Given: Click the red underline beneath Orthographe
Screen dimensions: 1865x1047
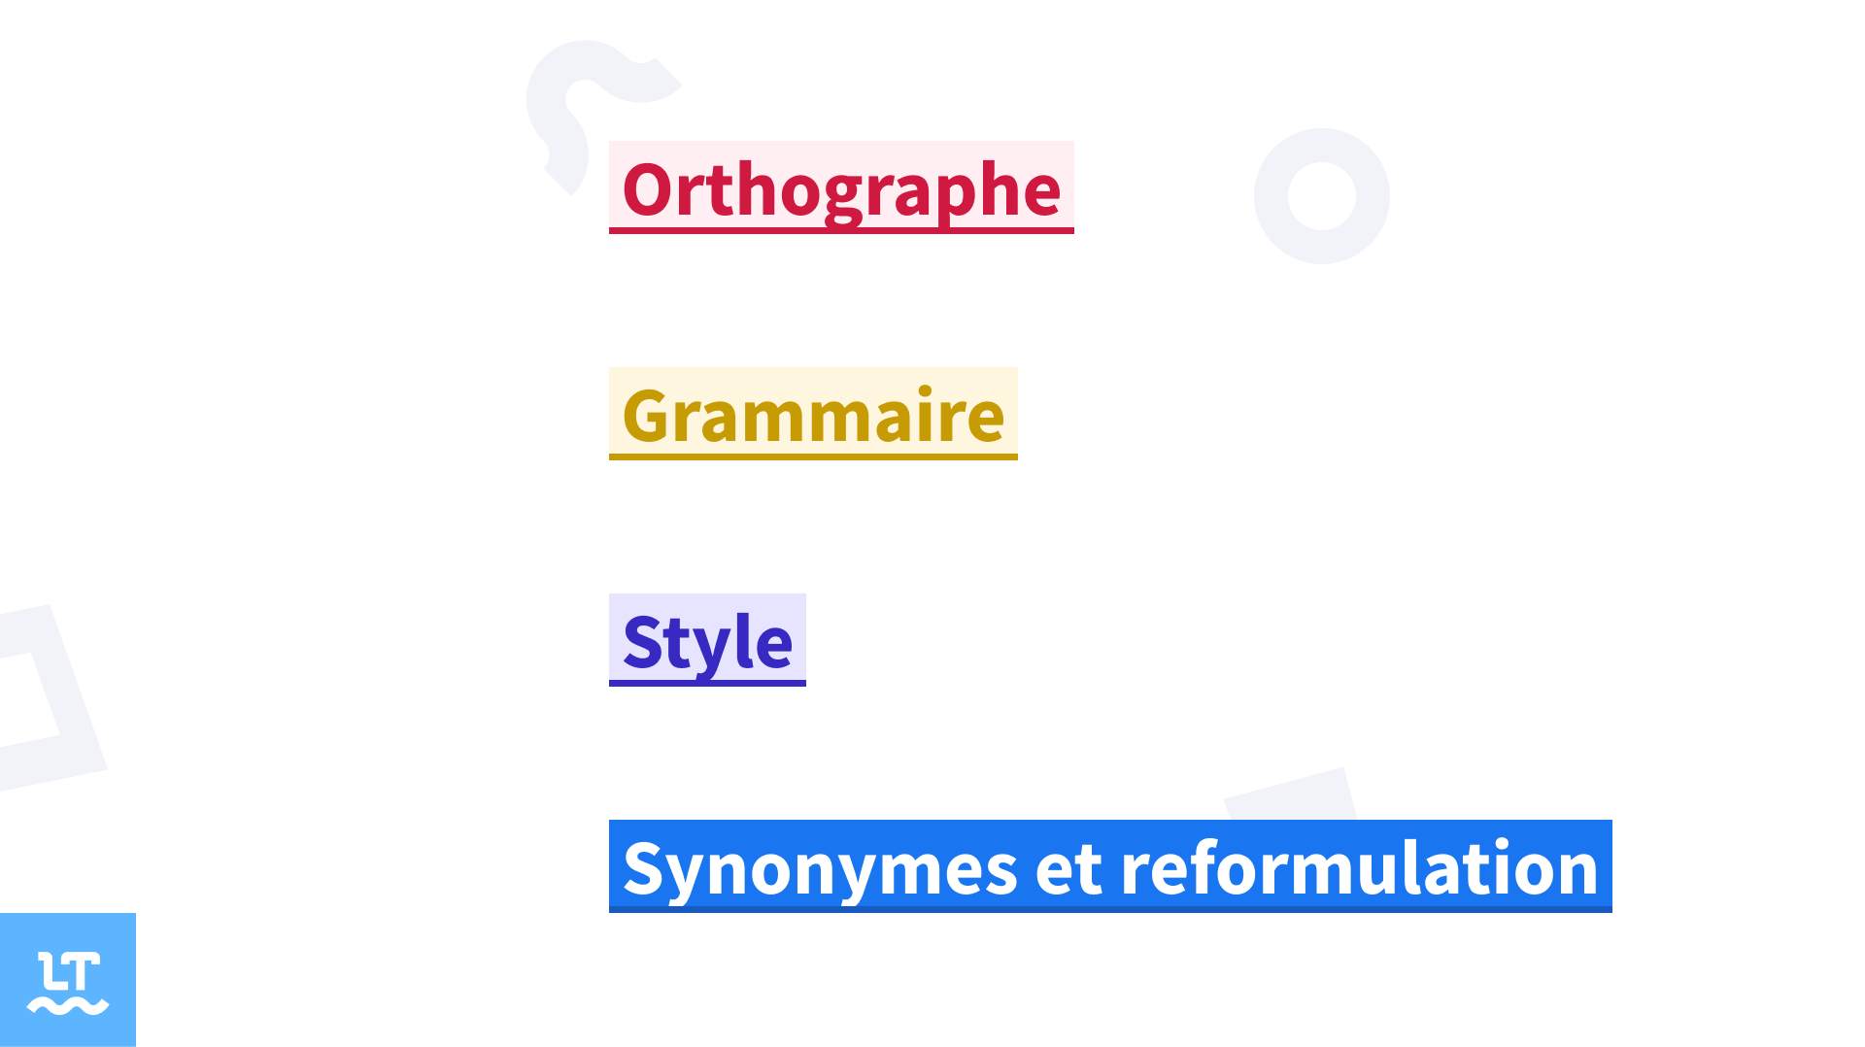Looking at the screenshot, I should 841,230.
